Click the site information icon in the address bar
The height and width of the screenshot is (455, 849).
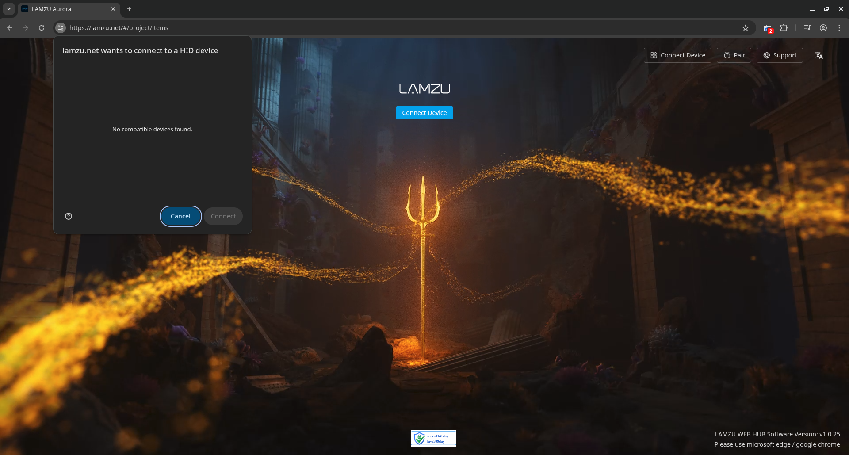(x=60, y=27)
